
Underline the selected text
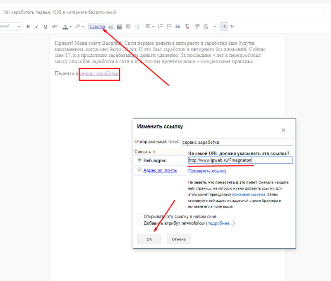[x=45, y=27]
